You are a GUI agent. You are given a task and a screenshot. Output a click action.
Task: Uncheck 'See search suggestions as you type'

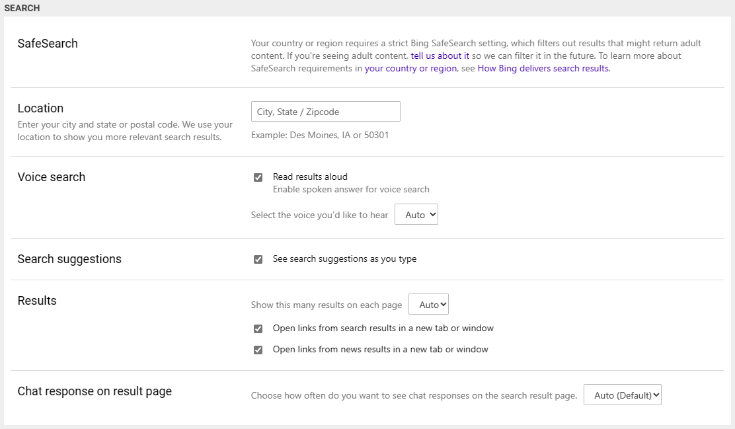tap(258, 259)
